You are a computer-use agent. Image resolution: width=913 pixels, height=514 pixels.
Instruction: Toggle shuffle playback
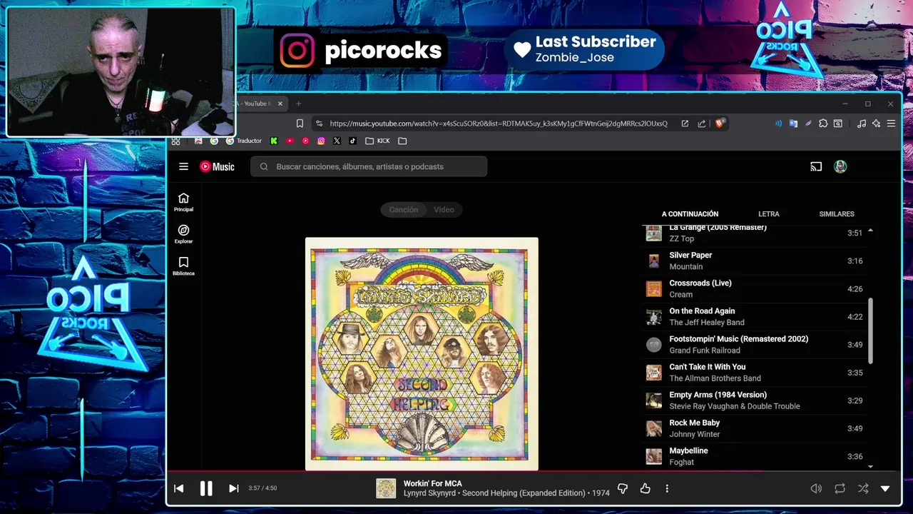click(x=863, y=488)
